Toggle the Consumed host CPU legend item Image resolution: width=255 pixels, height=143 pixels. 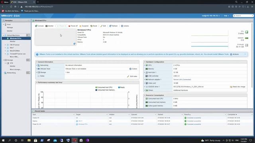(104, 87)
